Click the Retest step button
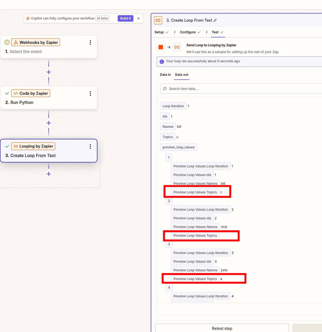The height and width of the screenshot is (332, 322). click(222, 328)
